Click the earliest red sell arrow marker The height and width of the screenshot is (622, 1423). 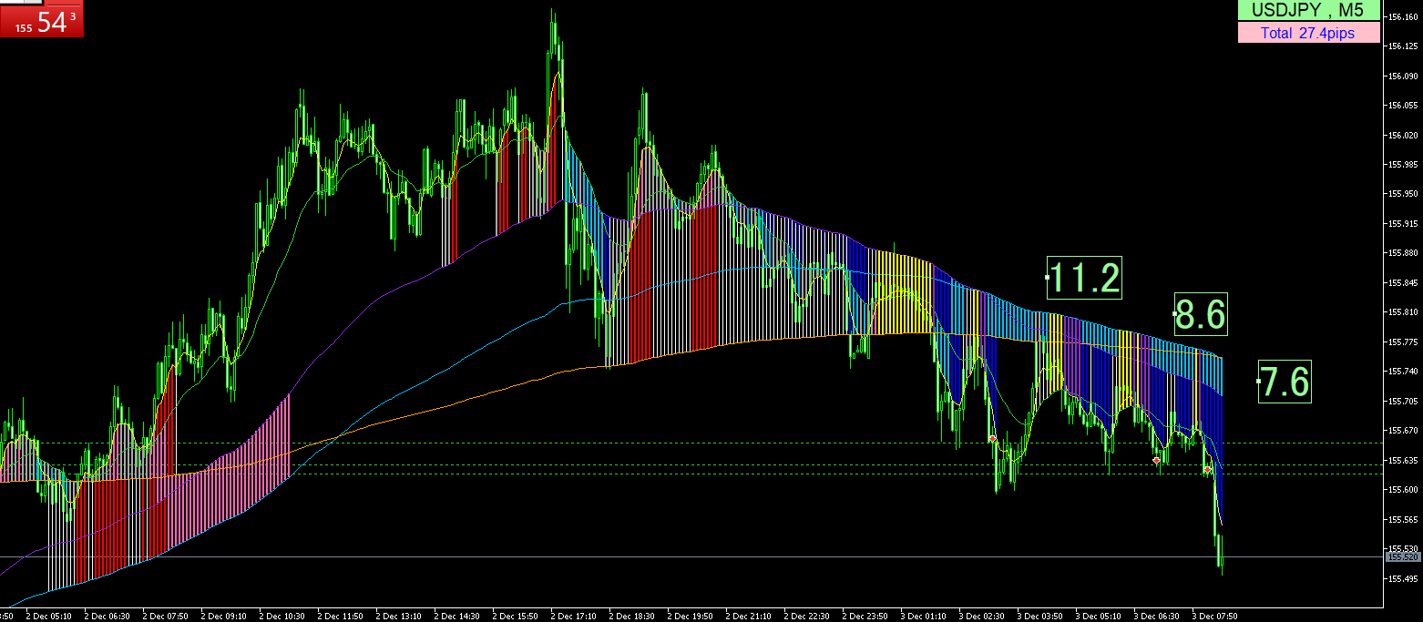[x=993, y=439]
